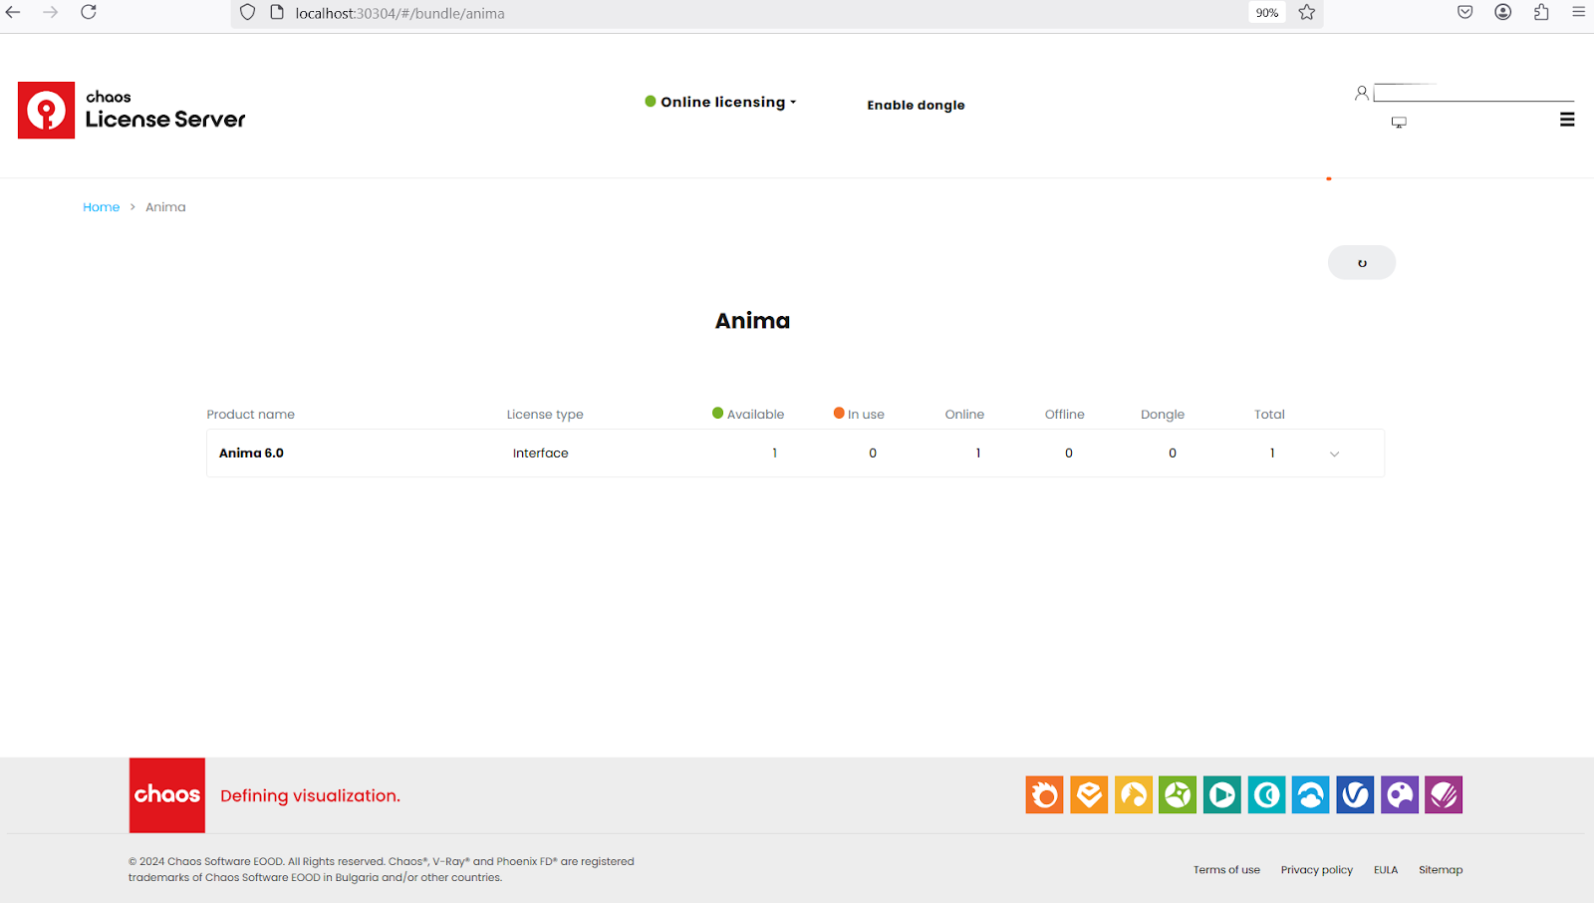Click Enable dongle in the header
This screenshot has height=903, width=1594.
[916, 105]
